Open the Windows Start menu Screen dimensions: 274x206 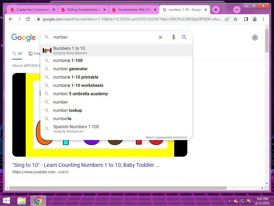click(6, 201)
